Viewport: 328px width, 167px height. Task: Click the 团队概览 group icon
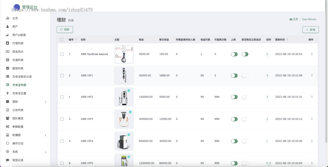click(x=7, y=118)
